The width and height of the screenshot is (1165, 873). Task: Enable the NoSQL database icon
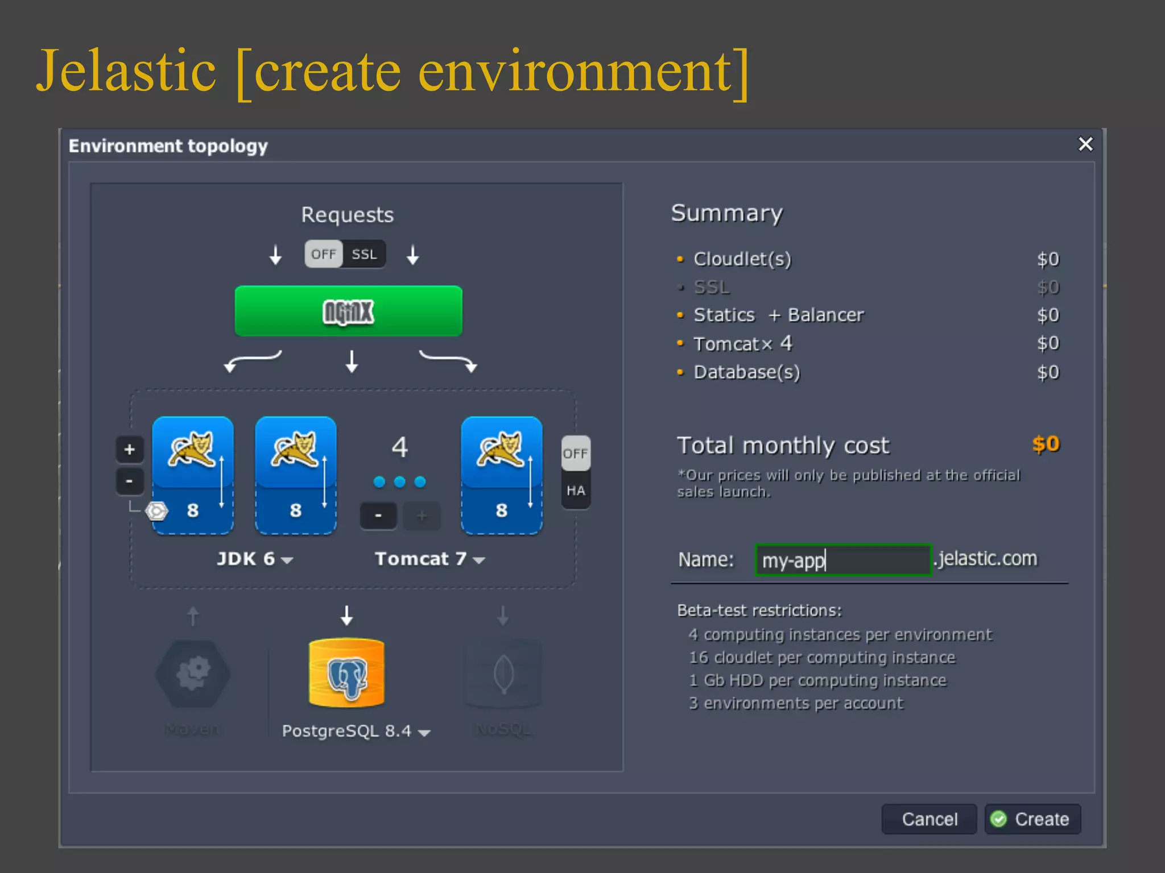(x=503, y=674)
